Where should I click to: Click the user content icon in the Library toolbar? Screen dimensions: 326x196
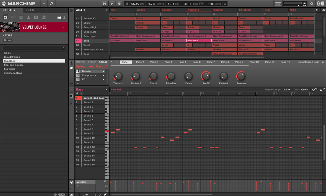tap(64, 18)
